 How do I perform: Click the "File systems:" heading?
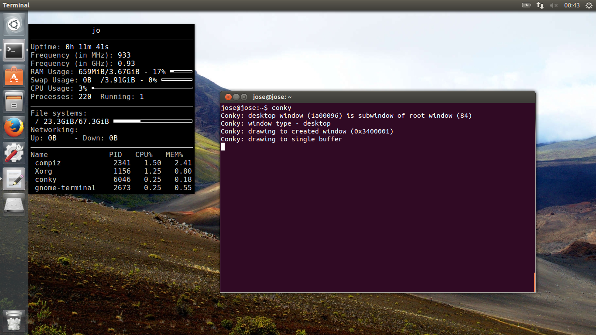coord(59,113)
